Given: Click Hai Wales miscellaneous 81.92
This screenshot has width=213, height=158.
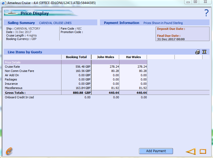Looking at the screenshot, I should 143,88.
